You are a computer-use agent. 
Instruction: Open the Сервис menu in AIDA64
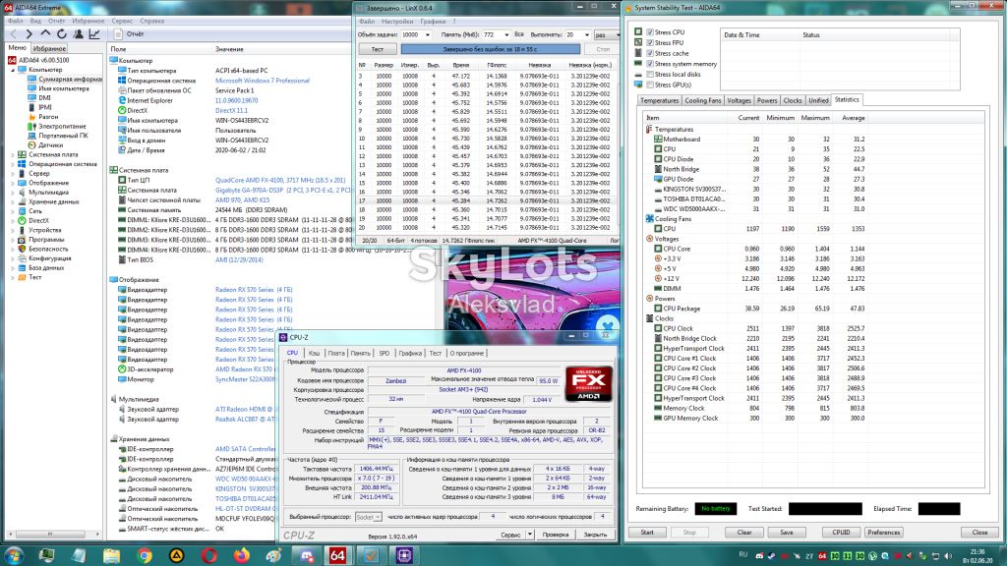tap(122, 22)
